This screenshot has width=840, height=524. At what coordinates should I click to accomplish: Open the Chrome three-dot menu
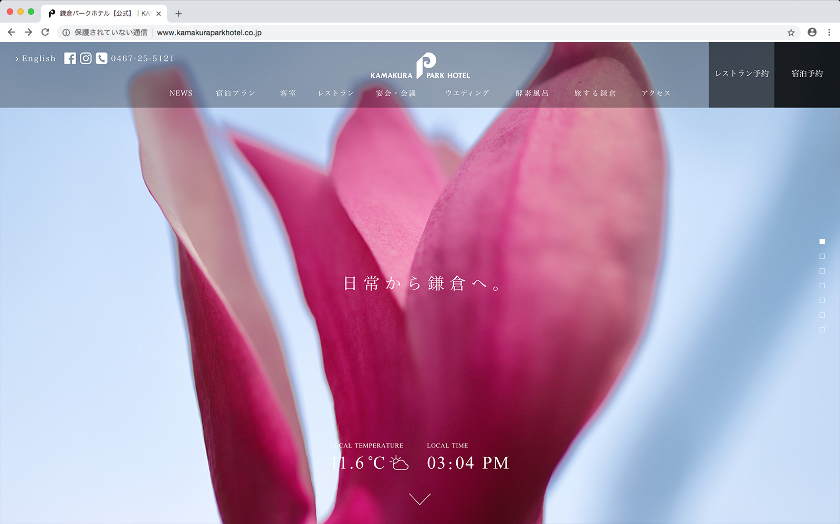829,33
